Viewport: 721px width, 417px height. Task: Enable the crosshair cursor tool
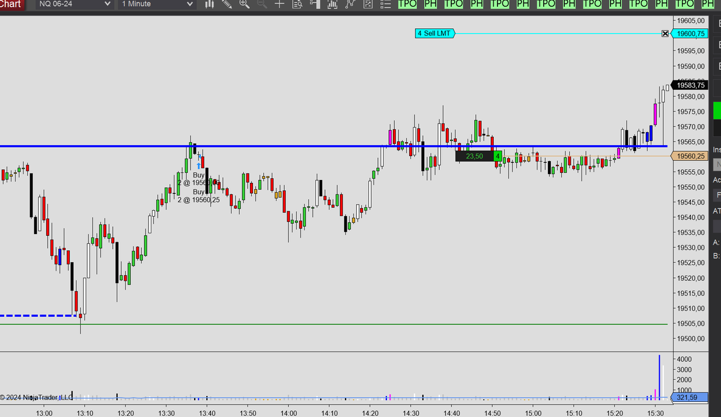click(x=279, y=4)
